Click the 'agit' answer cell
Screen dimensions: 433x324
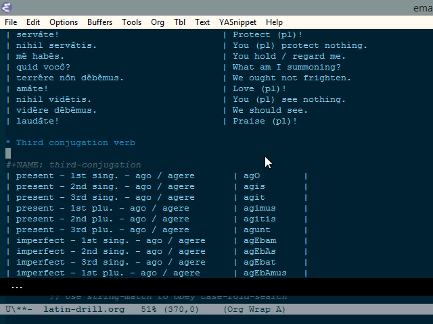point(254,197)
